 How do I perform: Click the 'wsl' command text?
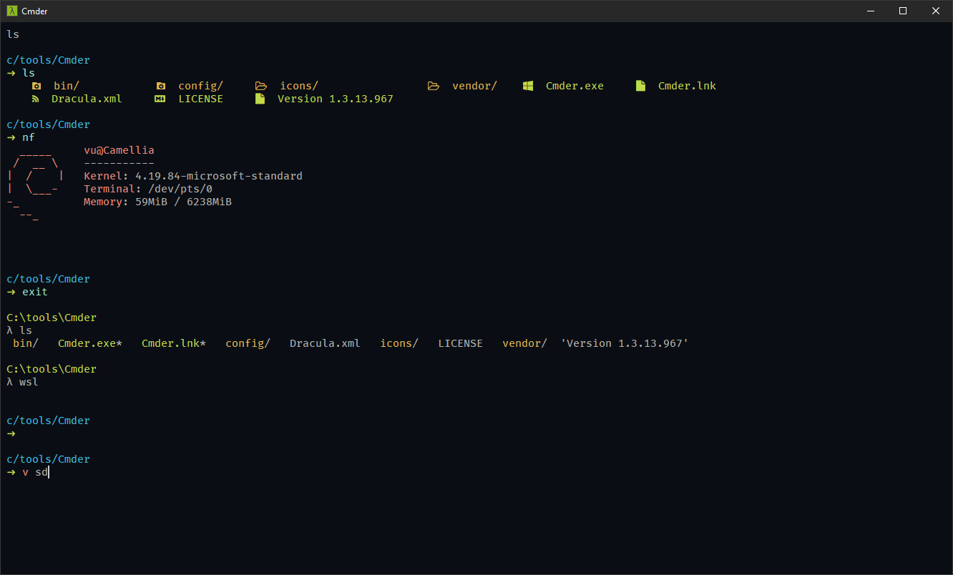29,382
